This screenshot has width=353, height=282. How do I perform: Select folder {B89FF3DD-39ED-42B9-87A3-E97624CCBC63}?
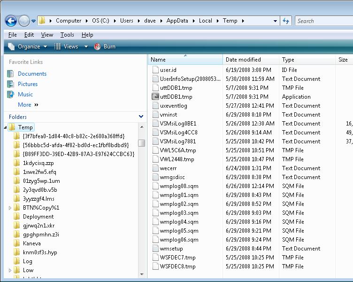(78, 154)
